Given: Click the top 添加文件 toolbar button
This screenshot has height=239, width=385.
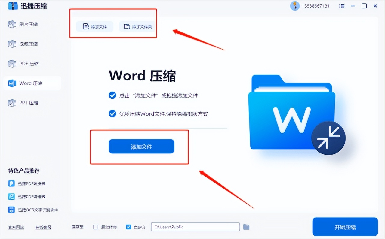Looking at the screenshot, I should pos(95,26).
